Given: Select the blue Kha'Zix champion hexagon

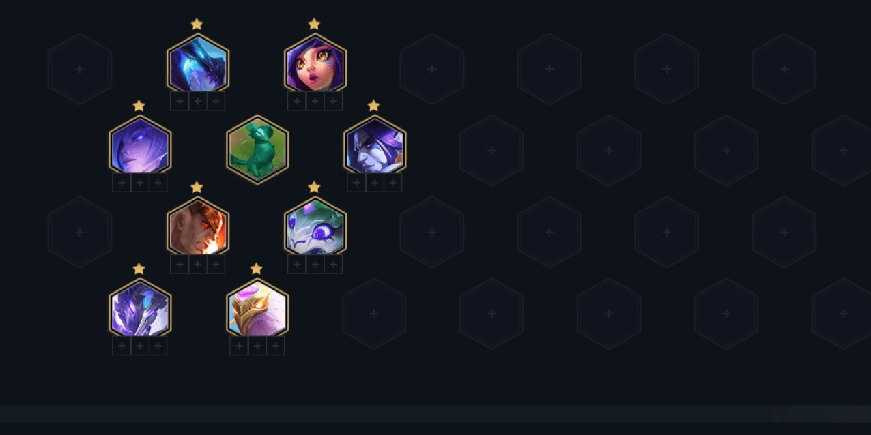Looking at the screenshot, I should (197, 63).
